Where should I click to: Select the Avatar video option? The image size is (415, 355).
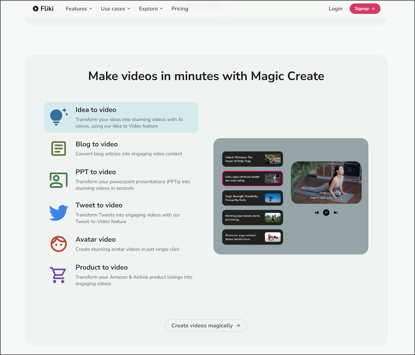[121, 244]
